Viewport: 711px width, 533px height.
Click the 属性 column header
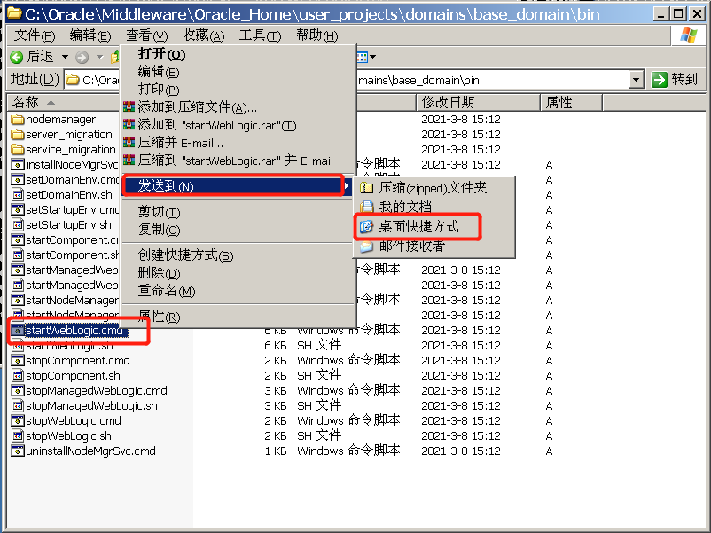point(571,103)
